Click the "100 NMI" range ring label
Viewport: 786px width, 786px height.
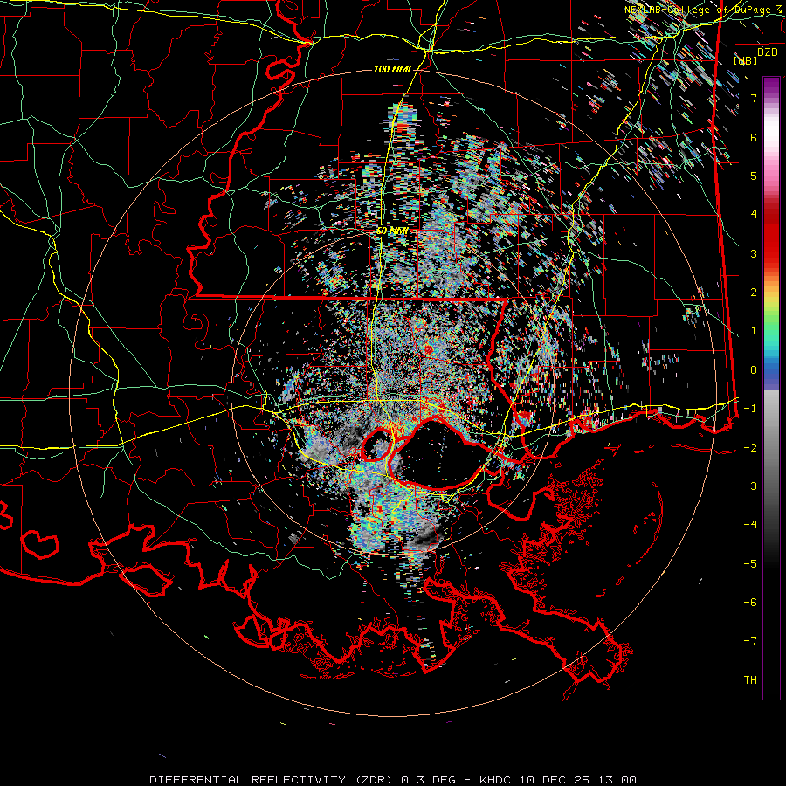click(392, 69)
